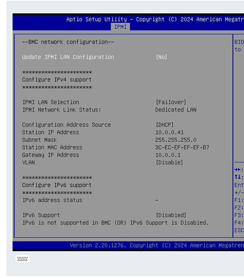
Task: Open Configuration Address Source [DHCP] option
Action: click(165, 125)
